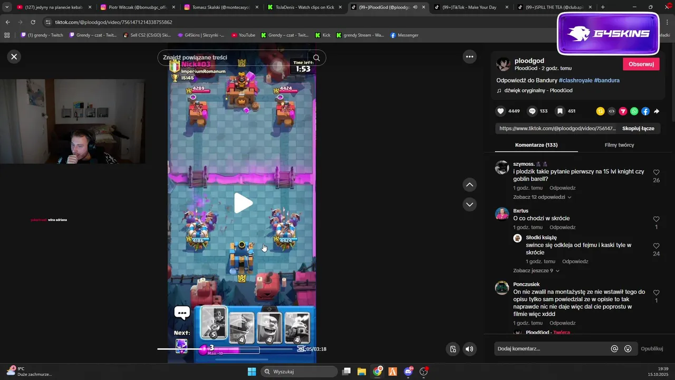The width and height of the screenshot is (675, 380).
Task: Open Chrome apps grid in bookmarks bar
Action: [x=7, y=35]
